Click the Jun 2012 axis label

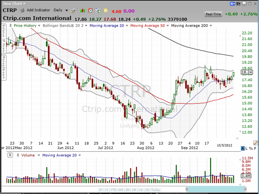click(x=66, y=148)
